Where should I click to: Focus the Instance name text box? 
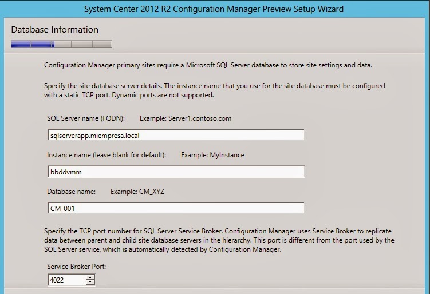point(176,172)
